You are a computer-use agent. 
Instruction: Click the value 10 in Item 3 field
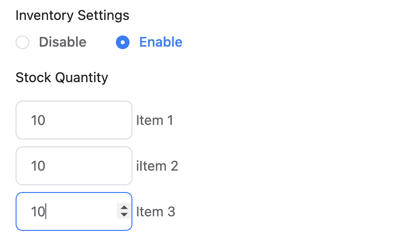pyautogui.click(x=38, y=212)
